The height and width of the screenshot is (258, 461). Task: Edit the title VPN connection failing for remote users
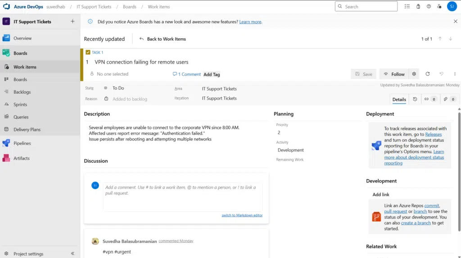141,62
